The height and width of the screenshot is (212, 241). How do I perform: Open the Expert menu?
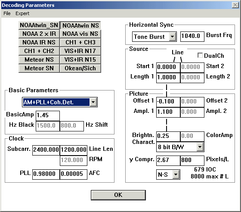tap(22, 13)
